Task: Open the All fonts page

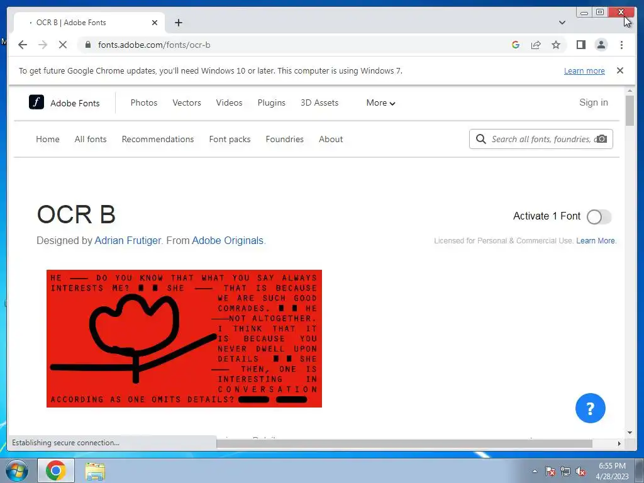Action: [x=91, y=139]
